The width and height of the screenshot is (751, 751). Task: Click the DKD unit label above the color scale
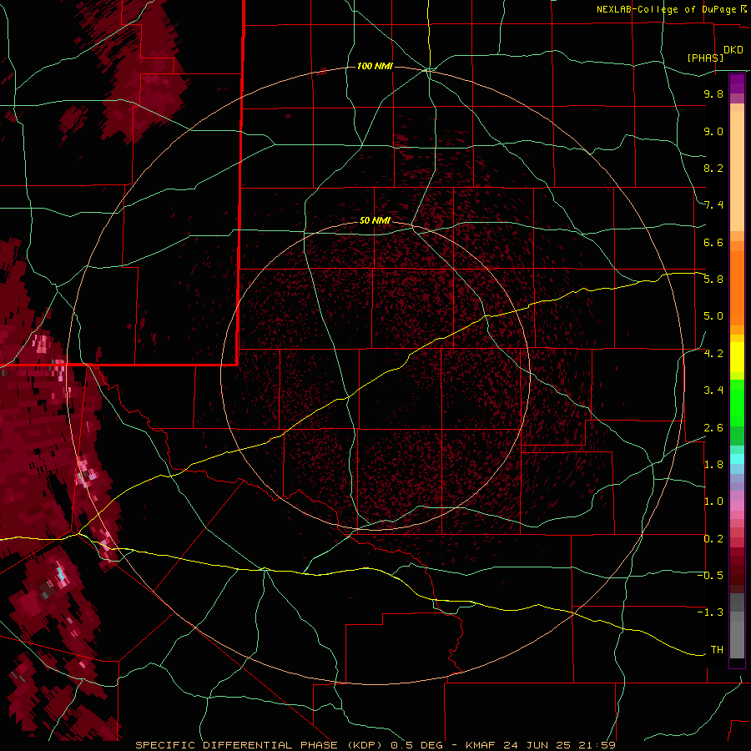[733, 50]
